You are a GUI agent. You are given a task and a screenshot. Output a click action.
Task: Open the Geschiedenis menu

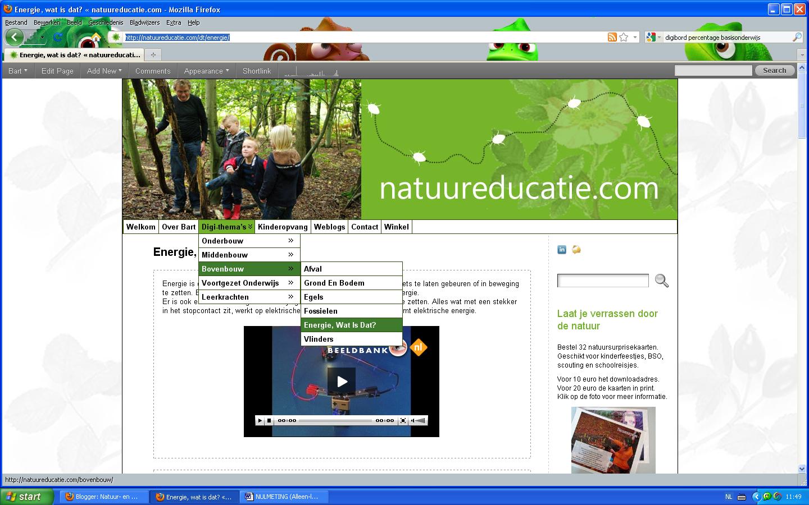click(x=106, y=22)
